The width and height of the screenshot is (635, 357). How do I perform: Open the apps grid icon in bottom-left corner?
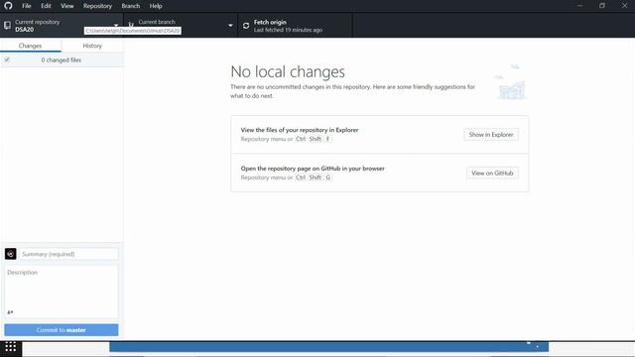(11, 347)
